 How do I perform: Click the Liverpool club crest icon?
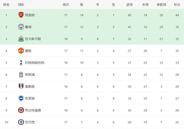click(x=21, y=75)
